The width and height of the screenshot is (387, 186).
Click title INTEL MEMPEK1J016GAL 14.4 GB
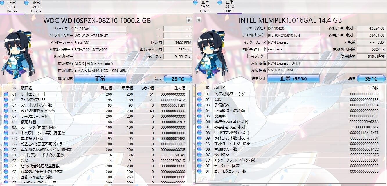[290, 20]
